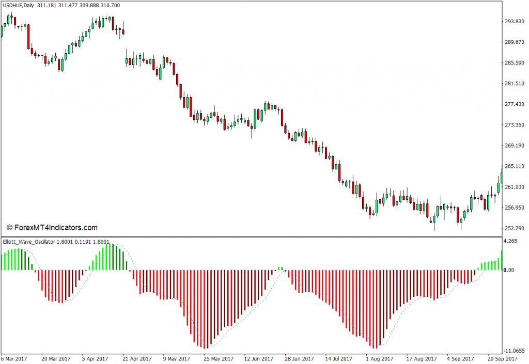529x364 pixels.
Task: Click the 252.790 price axis label
Action: pos(515,228)
